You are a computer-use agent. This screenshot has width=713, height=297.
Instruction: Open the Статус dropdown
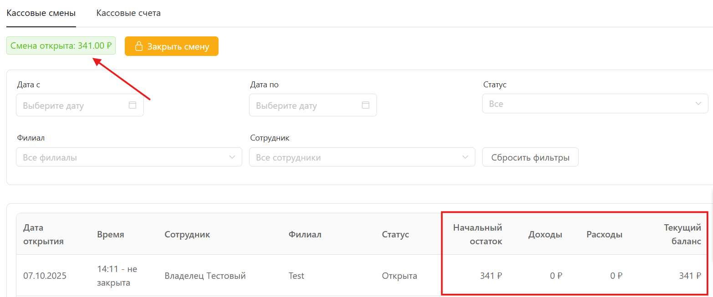tap(595, 104)
